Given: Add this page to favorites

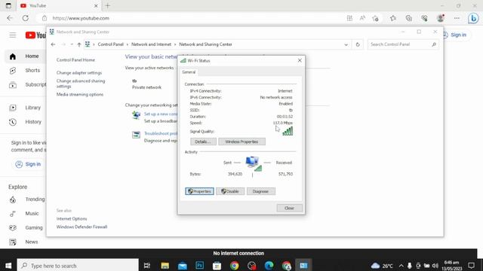Looking at the screenshot, I should click(x=376, y=18).
